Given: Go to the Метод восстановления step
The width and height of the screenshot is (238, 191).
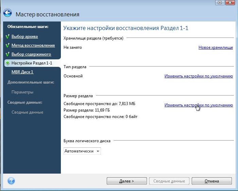Looking at the screenshot, I should click(x=33, y=45).
